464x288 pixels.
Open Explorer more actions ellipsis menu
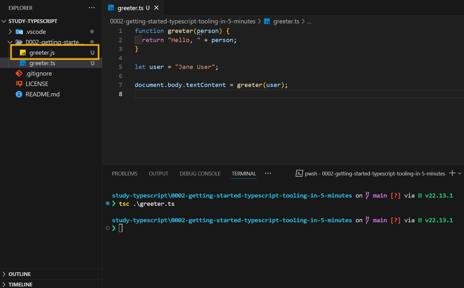[92, 8]
